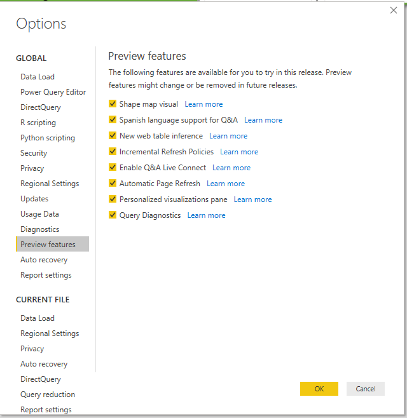Screen dimensions: 407x418
Task: Open Current File Auto recovery
Action: [x=44, y=364]
